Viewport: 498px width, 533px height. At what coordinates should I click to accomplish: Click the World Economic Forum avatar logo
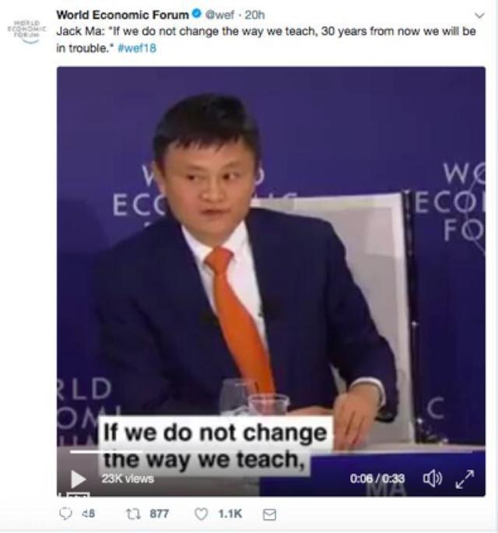[x=27, y=32]
